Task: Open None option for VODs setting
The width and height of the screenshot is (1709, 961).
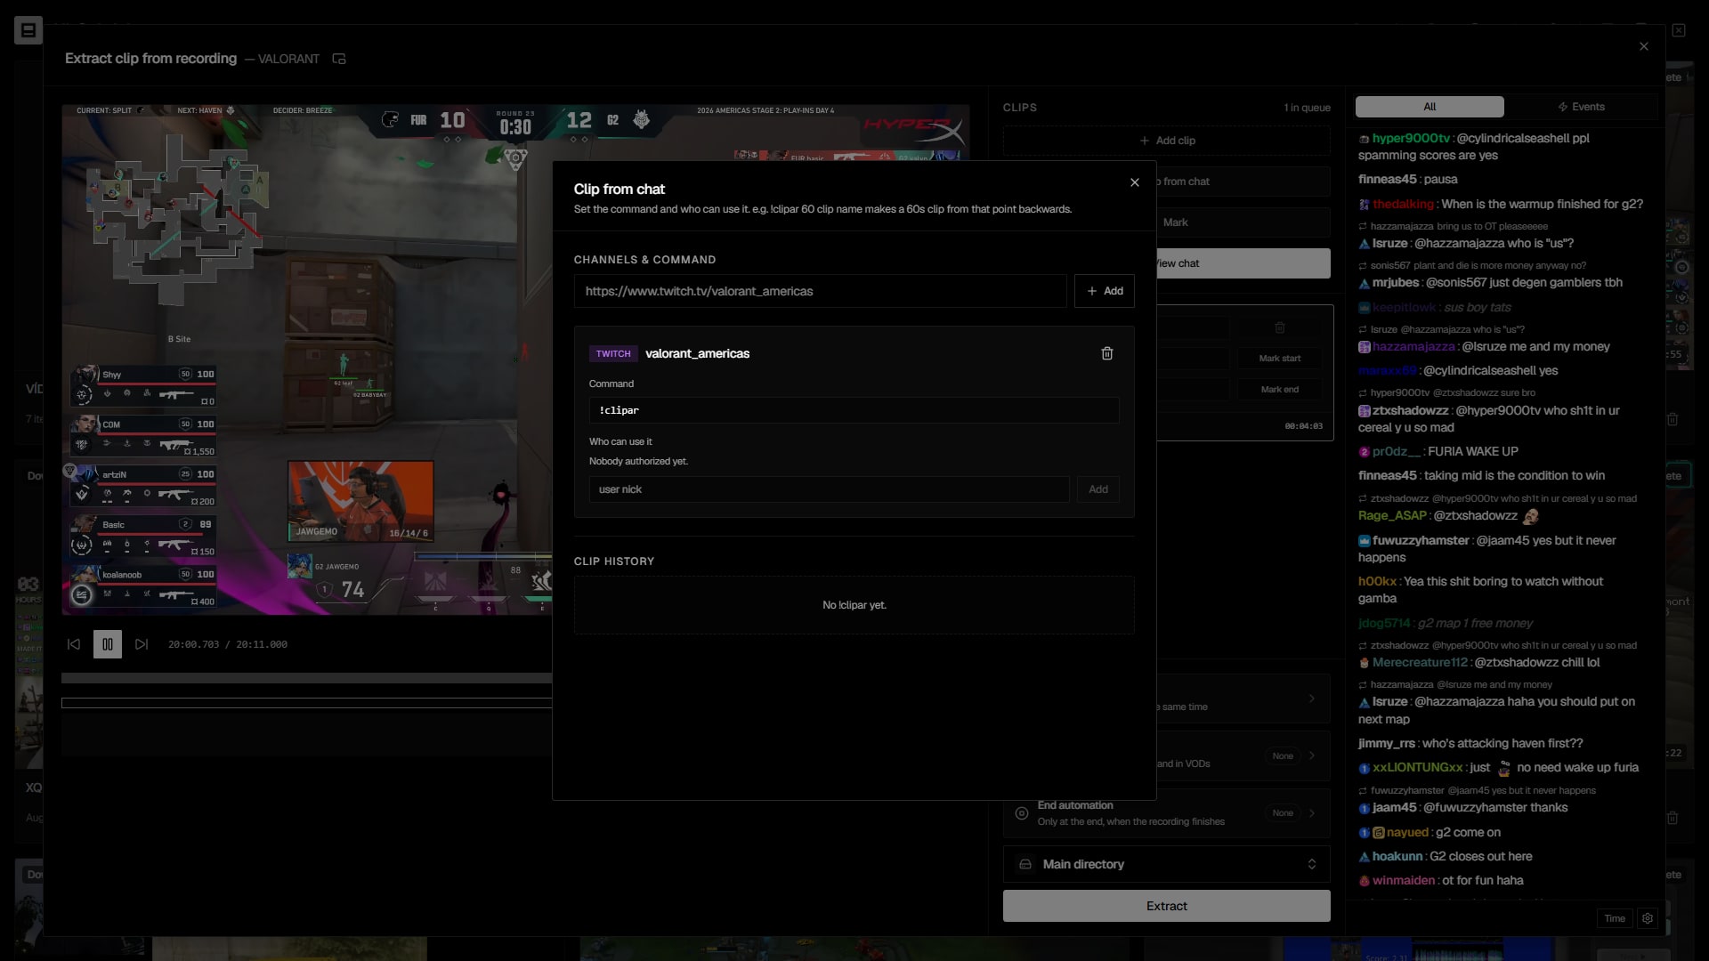Action: [x=1283, y=755]
